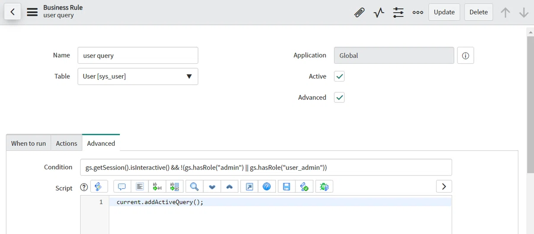Expand script panel with right chevron
Screen dimensions: 534x234
click(x=444, y=186)
